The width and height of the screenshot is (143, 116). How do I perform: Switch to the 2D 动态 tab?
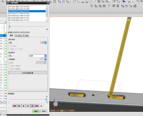tap(25, 36)
